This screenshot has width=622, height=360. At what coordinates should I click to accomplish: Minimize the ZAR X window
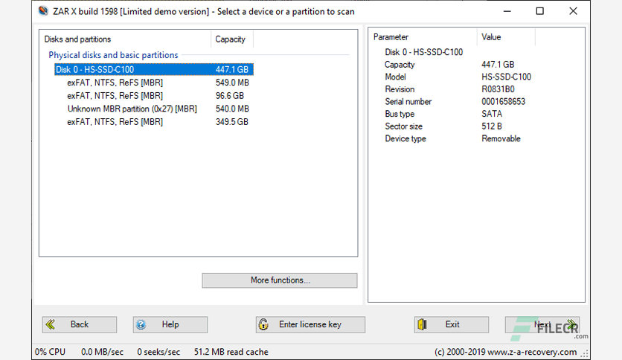pyautogui.click(x=507, y=11)
